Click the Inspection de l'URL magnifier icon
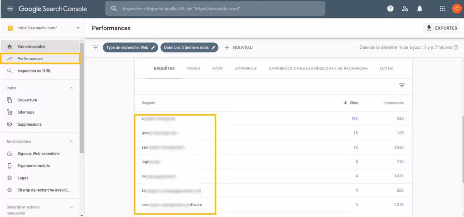The width and height of the screenshot is (464, 217). click(x=10, y=71)
